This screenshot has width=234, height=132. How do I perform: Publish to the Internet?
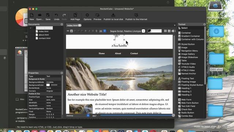pyautogui.click(x=136, y=16)
